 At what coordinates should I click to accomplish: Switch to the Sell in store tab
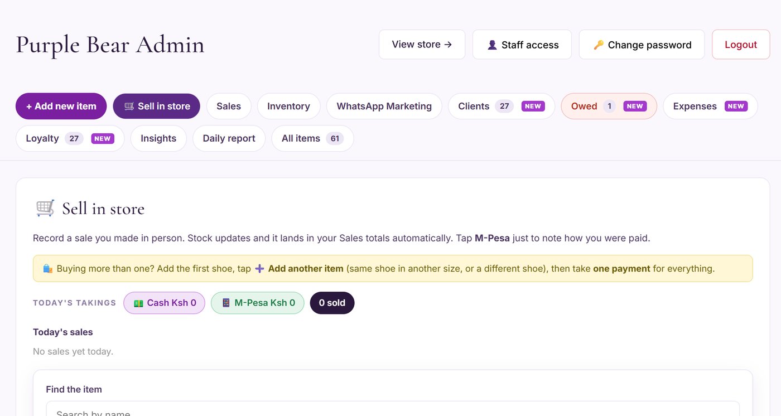(x=157, y=107)
